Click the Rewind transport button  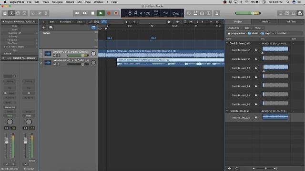(x=77, y=13)
